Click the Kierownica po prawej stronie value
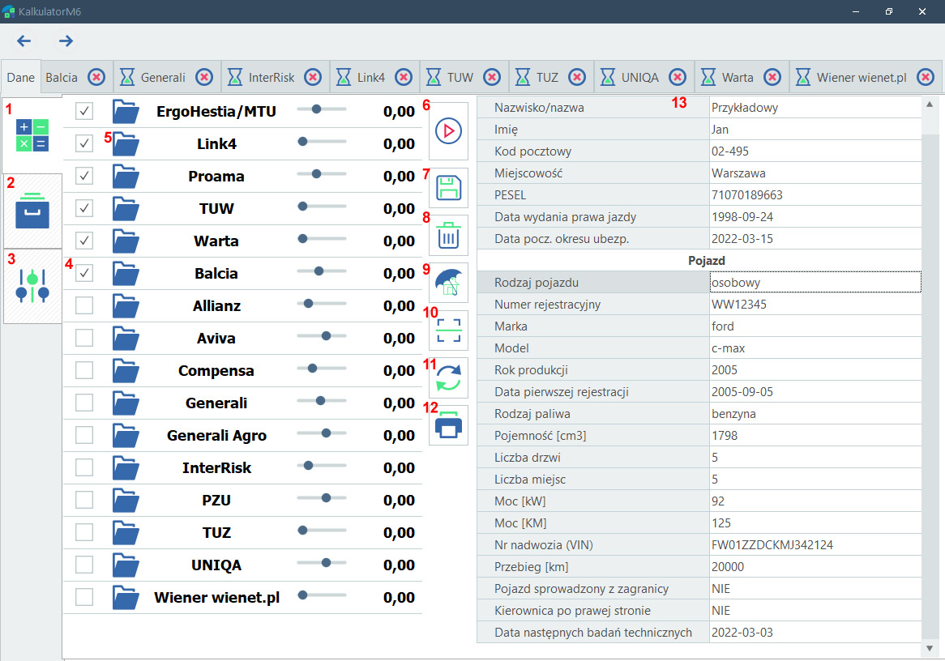This screenshot has width=945, height=661. tap(815, 611)
